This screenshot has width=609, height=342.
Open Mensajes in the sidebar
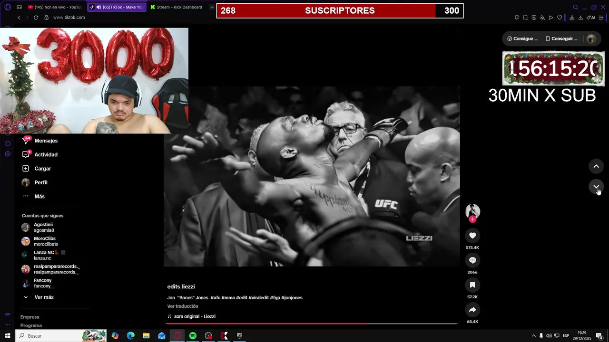tap(46, 141)
